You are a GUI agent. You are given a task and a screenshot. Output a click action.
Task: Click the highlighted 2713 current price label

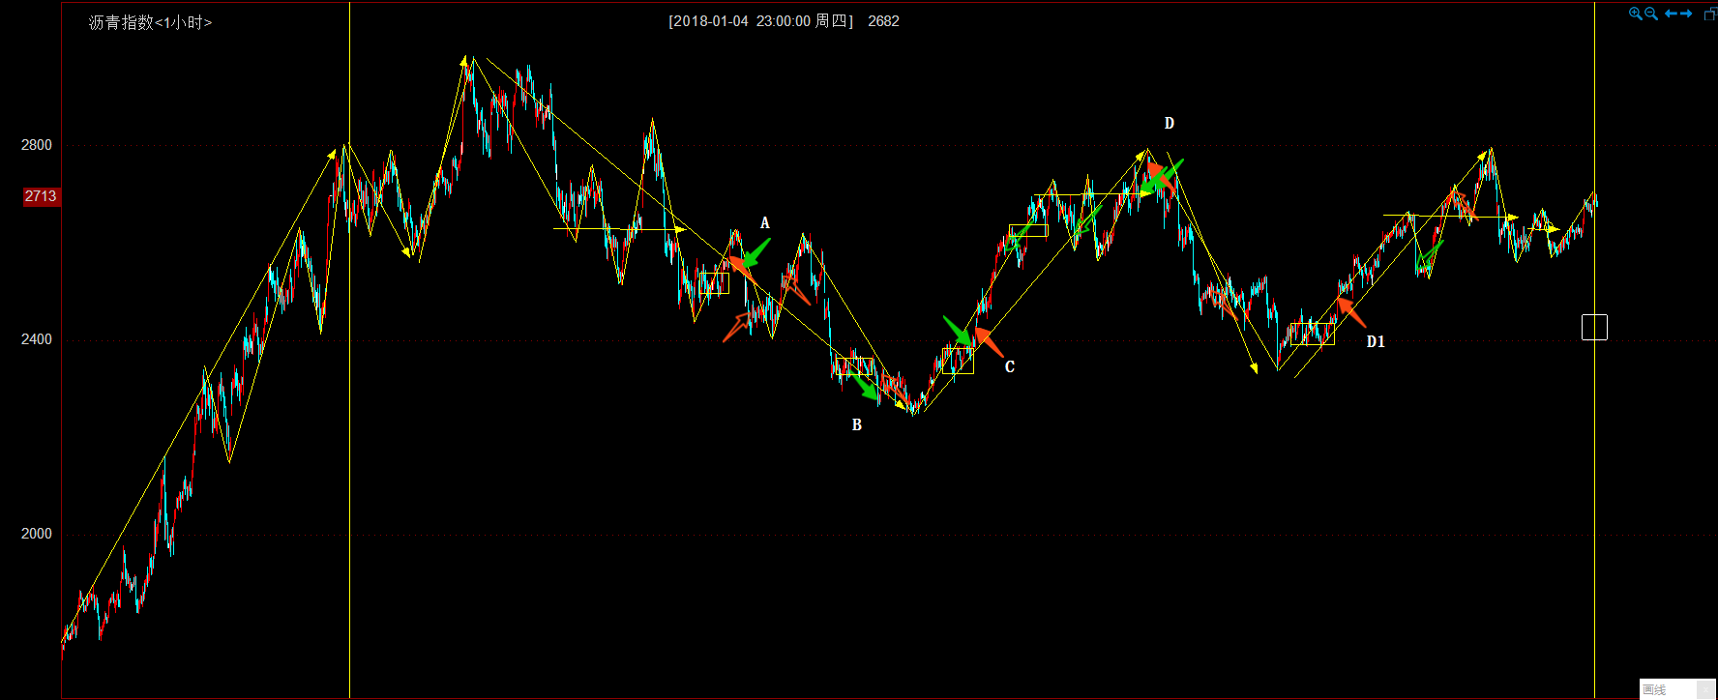tap(41, 196)
